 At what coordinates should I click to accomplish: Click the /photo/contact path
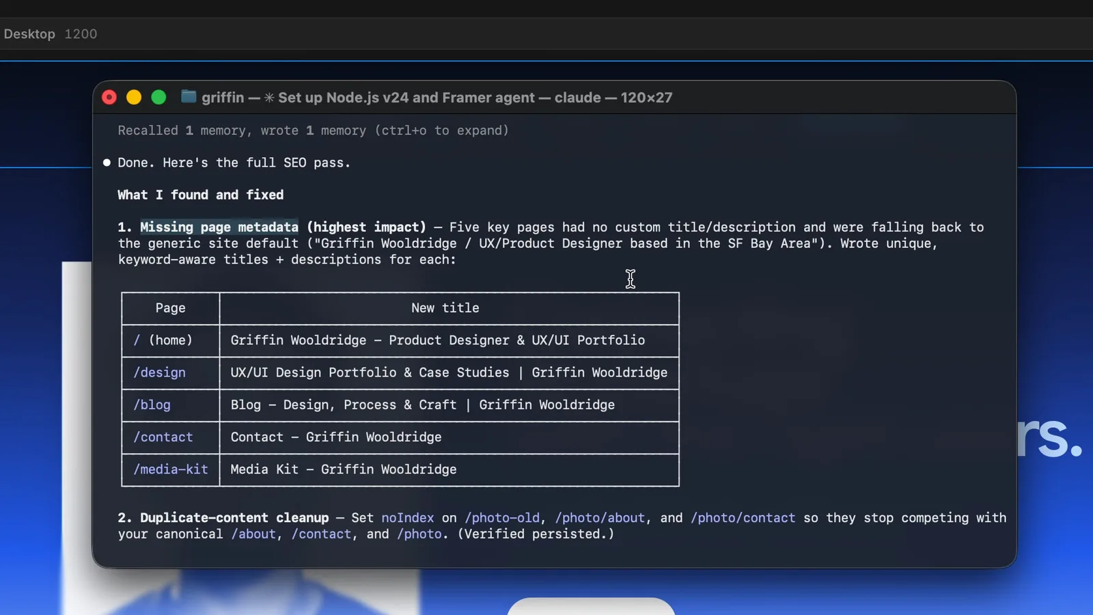point(743,518)
